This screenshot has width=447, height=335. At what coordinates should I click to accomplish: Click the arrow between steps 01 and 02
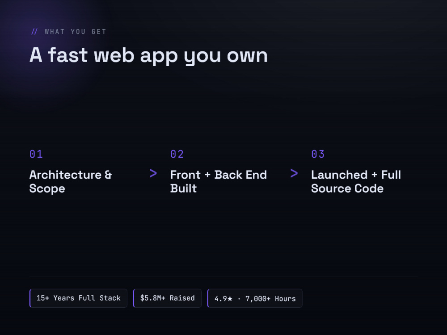[x=153, y=173]
